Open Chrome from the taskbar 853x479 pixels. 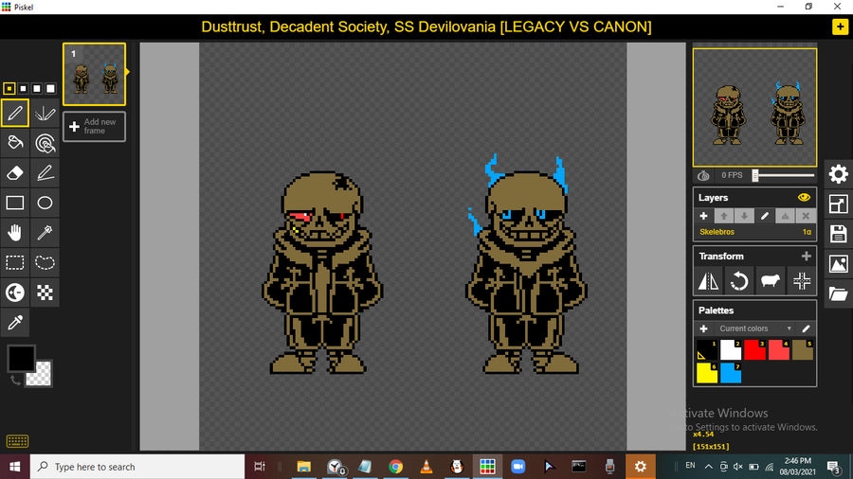tap(395, 467)
